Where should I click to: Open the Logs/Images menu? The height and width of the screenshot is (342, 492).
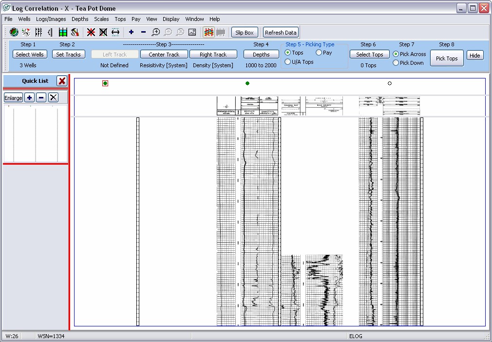(51, 19)
